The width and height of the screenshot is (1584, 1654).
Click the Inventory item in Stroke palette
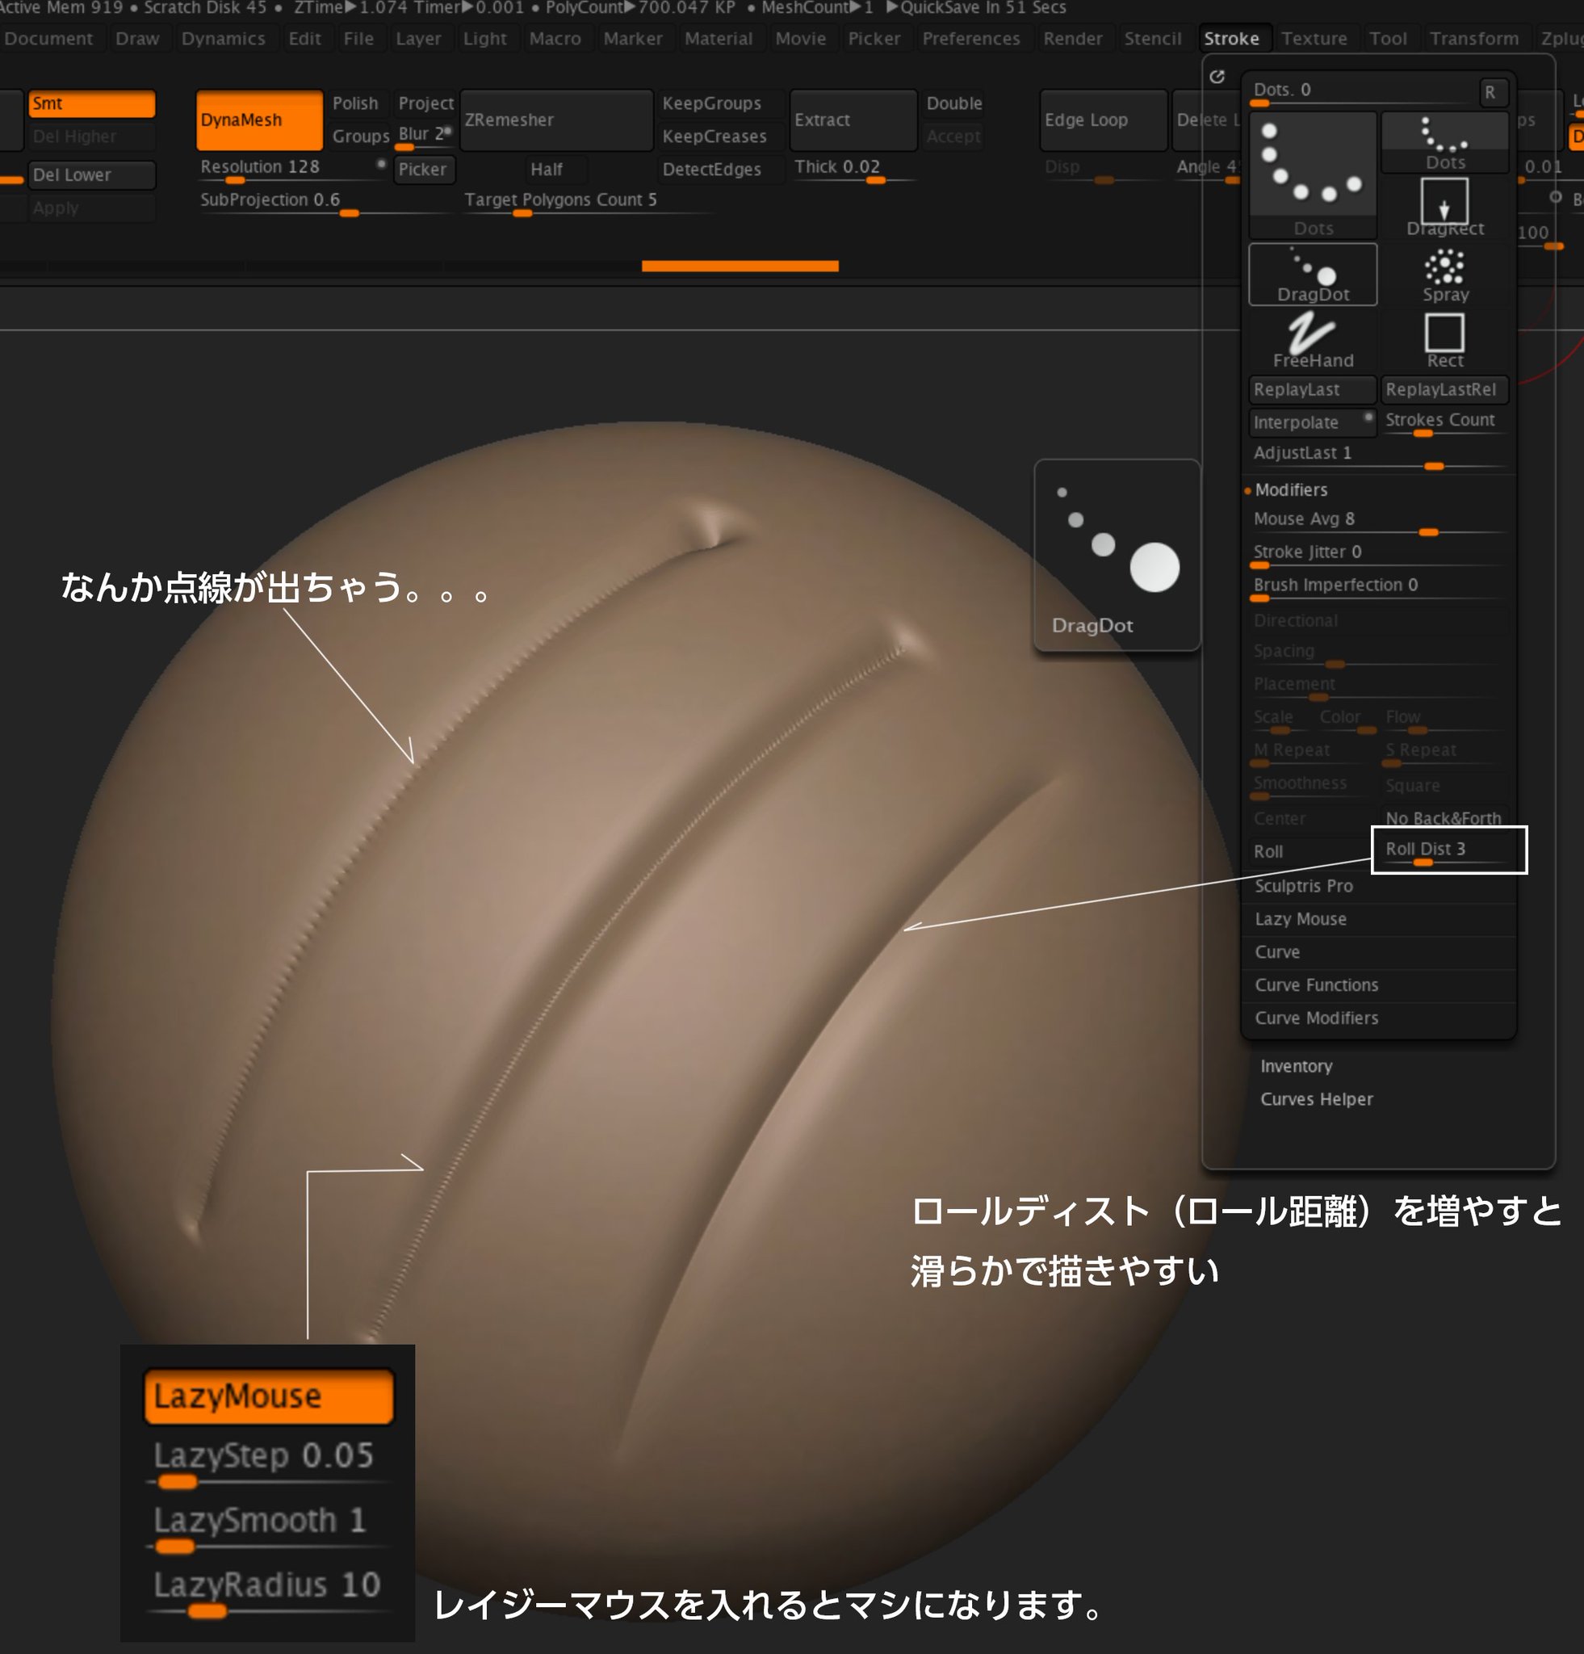click(1296, 1066)
